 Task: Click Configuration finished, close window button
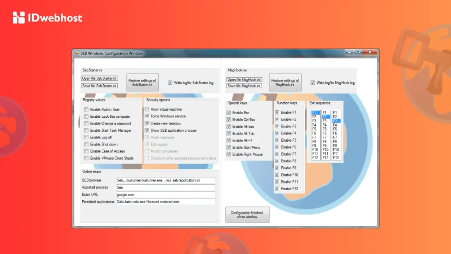[248, 215]
